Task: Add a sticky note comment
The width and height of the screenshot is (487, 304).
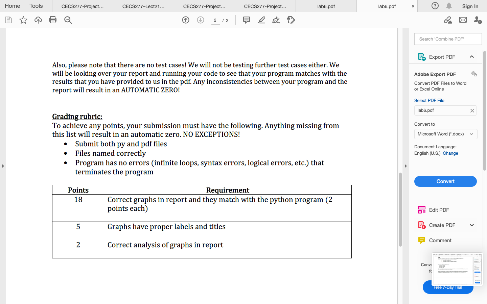Action: 247,20
